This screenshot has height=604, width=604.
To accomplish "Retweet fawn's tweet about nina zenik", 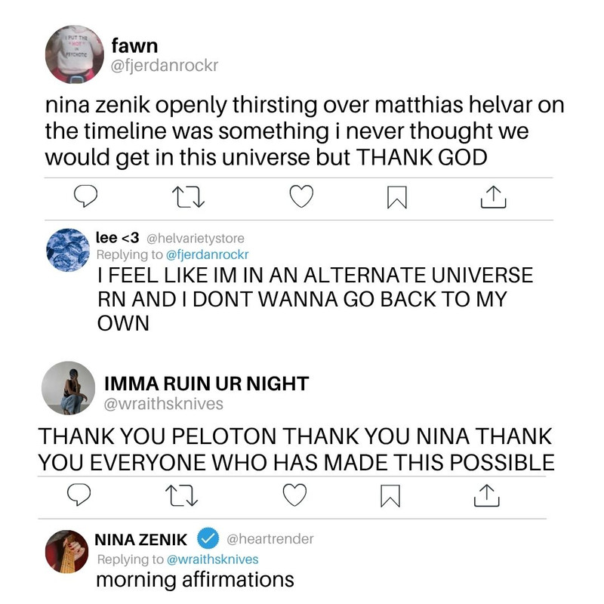I will (188, 197).
